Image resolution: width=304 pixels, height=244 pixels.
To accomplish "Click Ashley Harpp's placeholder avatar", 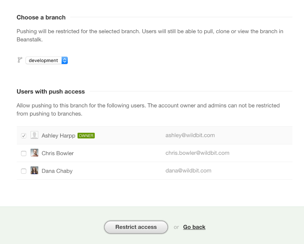I will (x=34, y=135).
